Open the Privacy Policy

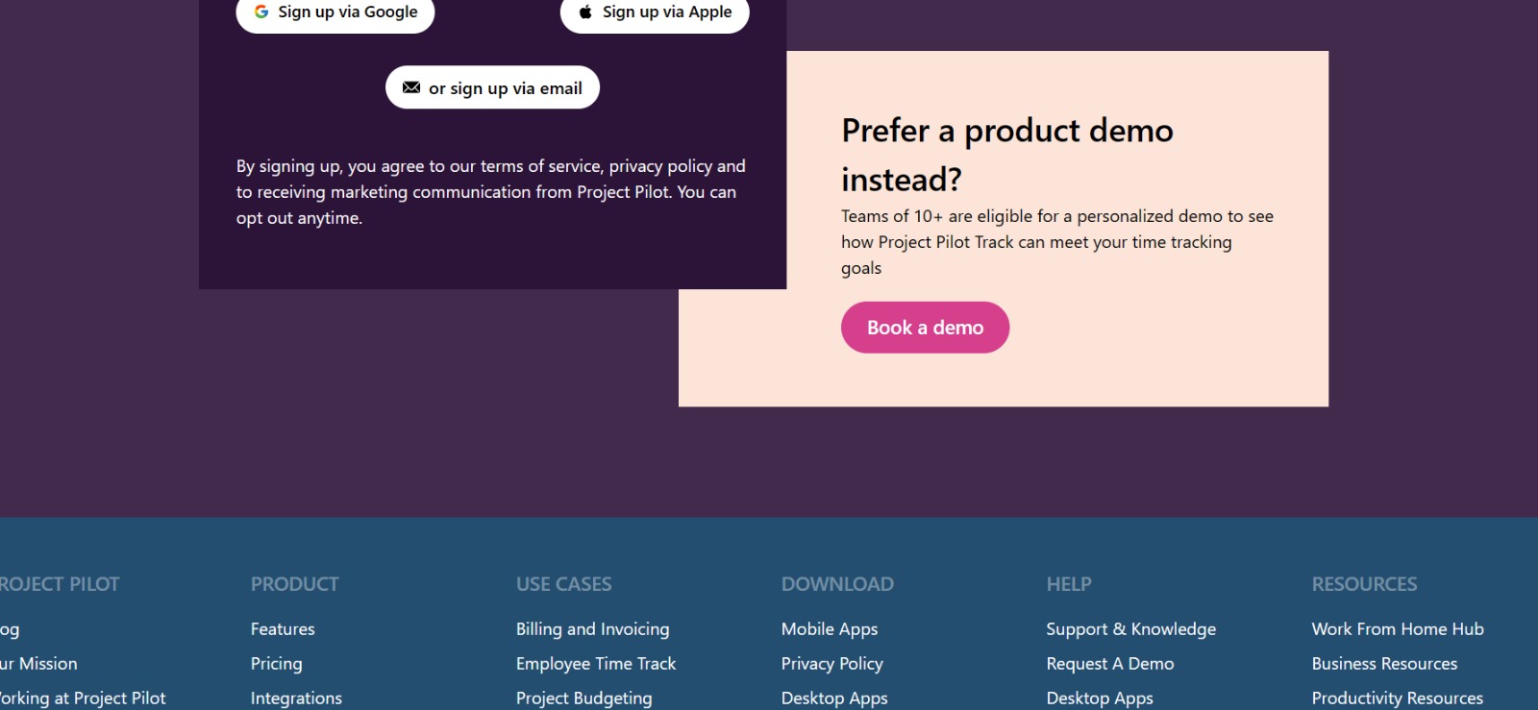tap(831, 663)
